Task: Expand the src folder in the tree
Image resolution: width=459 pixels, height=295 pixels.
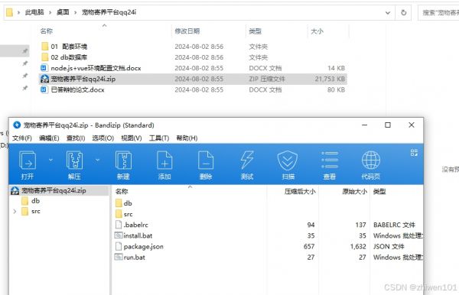Action: click(15, 212)
